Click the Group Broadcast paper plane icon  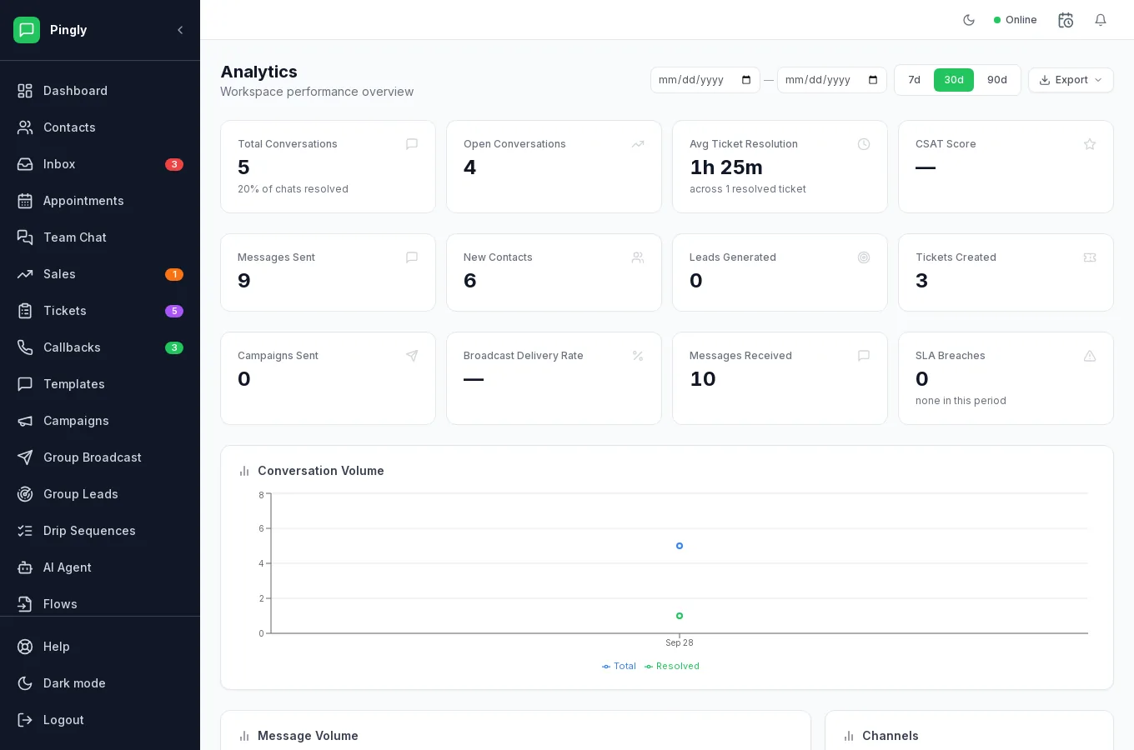(x=26, y=457)
